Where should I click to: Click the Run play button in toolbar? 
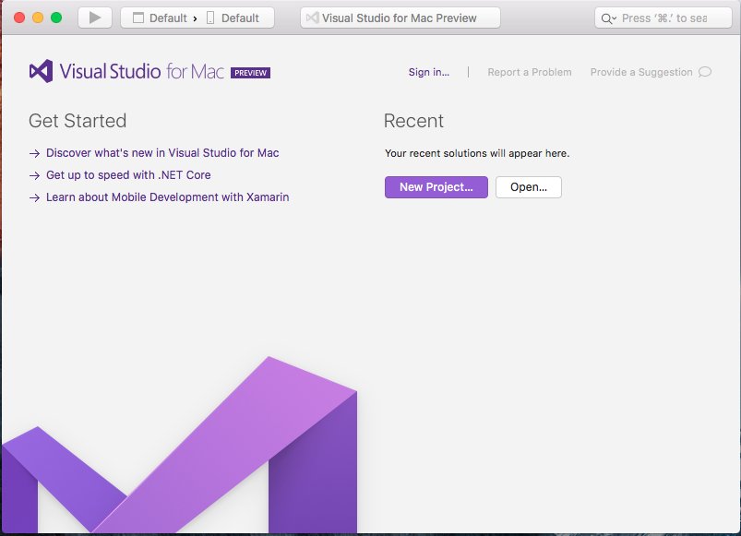pos(94,18)
